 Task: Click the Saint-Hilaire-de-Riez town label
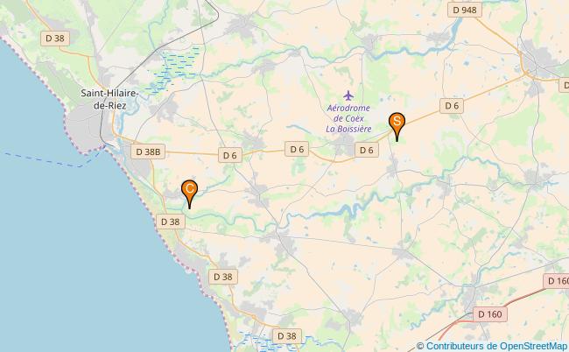109,100
